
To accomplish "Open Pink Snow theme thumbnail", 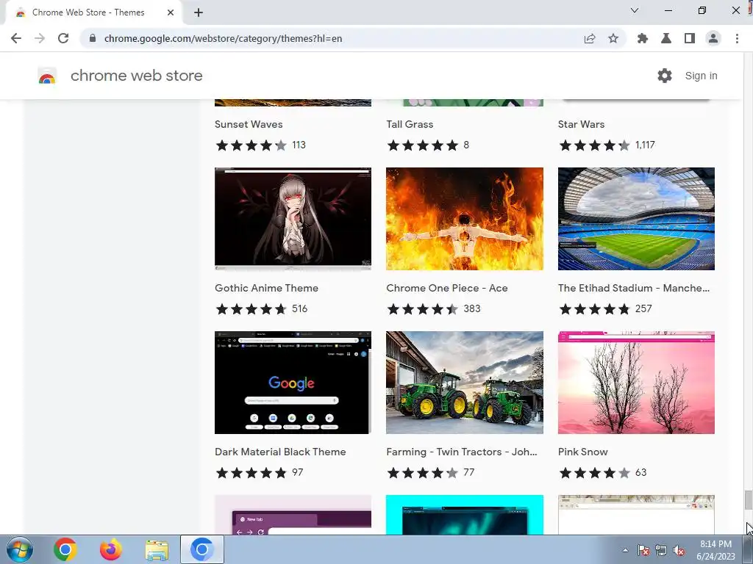I will click(x=636, y=382).
